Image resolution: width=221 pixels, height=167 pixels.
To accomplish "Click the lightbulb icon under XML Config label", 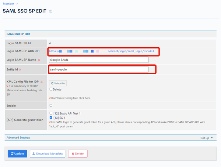I will [7, 86].
